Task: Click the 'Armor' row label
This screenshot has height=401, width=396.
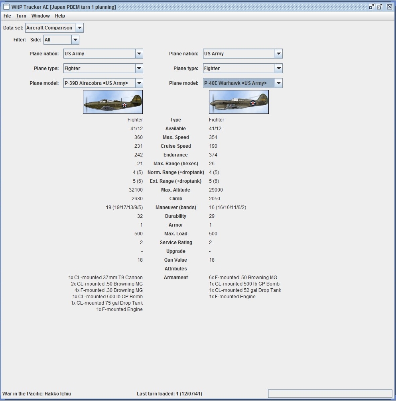Action: pyautogui.click(x=176, y=225)
